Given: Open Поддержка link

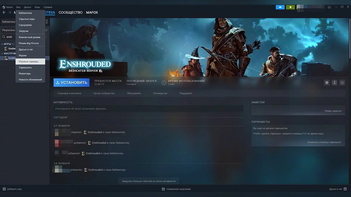Looking at the screenshot, I should click(186, 93).
